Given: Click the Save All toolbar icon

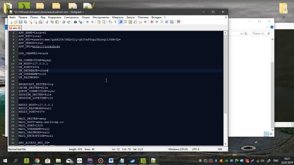Looking at the screenshot, I should coord(26,22).
